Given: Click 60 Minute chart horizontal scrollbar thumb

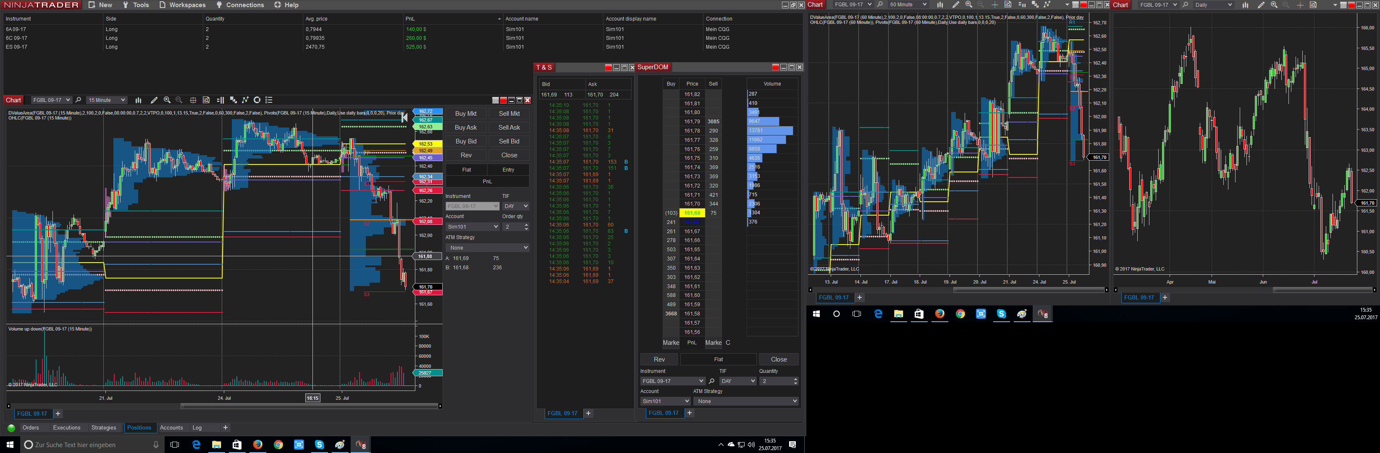Looking at the screenshot, I should click(1028, 290).
